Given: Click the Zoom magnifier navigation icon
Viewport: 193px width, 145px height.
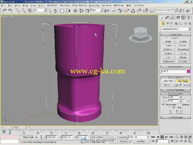Looking at the screenshot, I should click(177, 137).
